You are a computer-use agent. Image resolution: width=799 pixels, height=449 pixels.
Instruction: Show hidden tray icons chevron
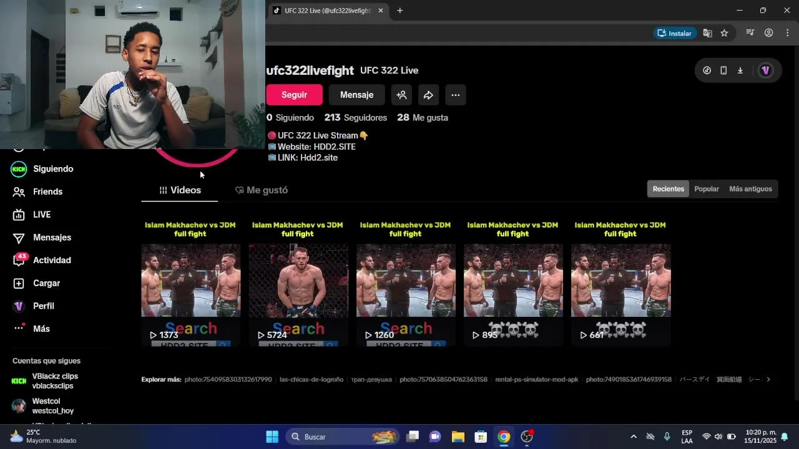coord(634,437)
